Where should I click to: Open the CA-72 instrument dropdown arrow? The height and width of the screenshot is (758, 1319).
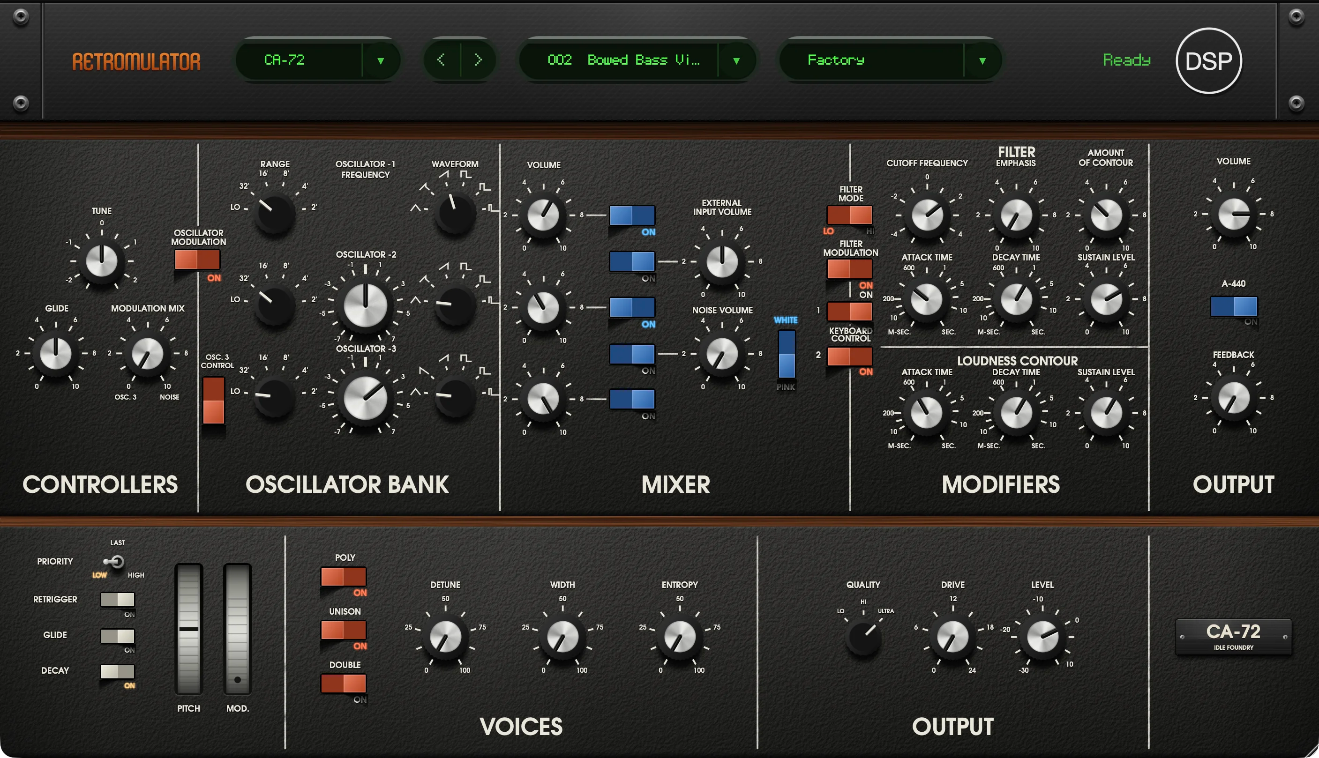click(x=381, y=60)
